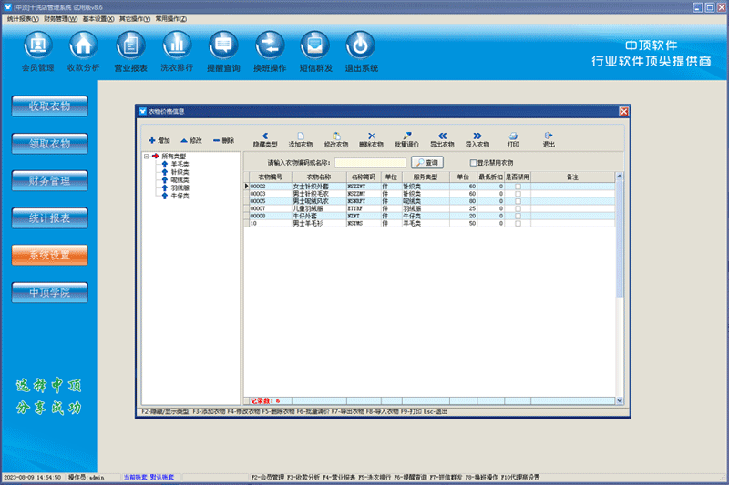Open 基本设置(X) menu
The width and height of the screenshot is (729, 485).
pyautogui.click(x=98, y=19)
